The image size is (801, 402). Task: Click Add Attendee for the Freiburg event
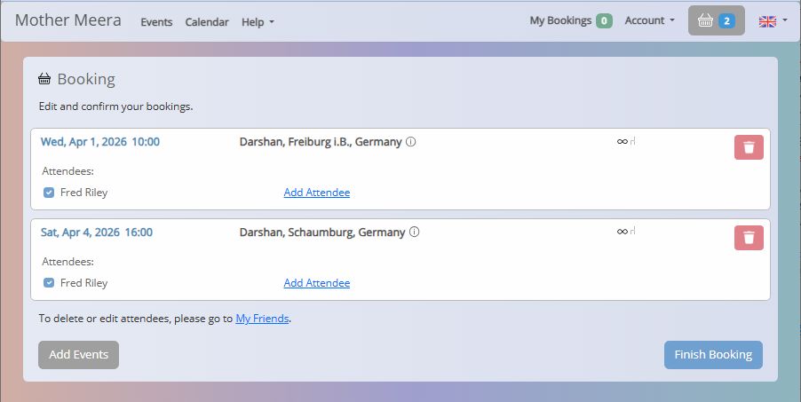[x=316, y=193]
